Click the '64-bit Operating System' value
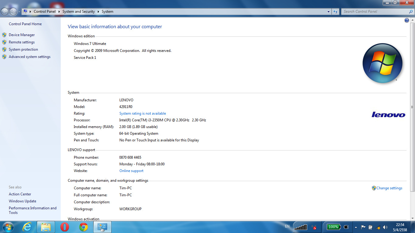This screenshot has width=415, height=233. [x=139, y=133]
